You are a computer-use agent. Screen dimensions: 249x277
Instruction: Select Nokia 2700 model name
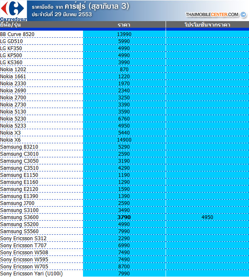13,98
